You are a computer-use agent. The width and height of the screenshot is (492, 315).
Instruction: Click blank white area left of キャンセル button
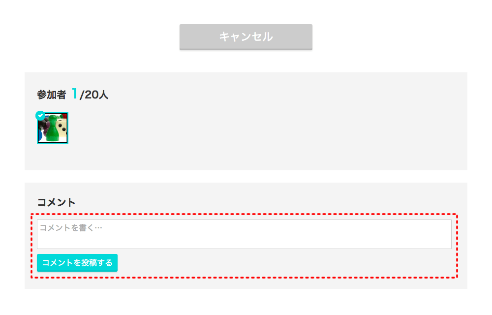click(x=98, y=37)
